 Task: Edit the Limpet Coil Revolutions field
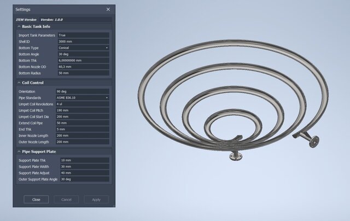click(x=82, y=104)
